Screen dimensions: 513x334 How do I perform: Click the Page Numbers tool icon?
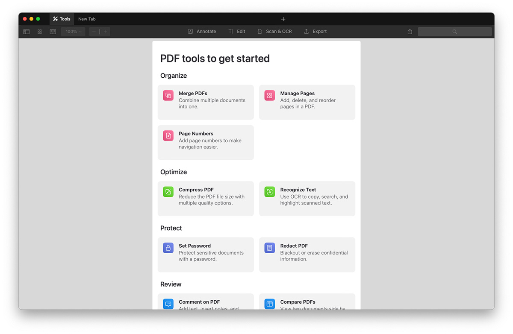coord(168,136)
